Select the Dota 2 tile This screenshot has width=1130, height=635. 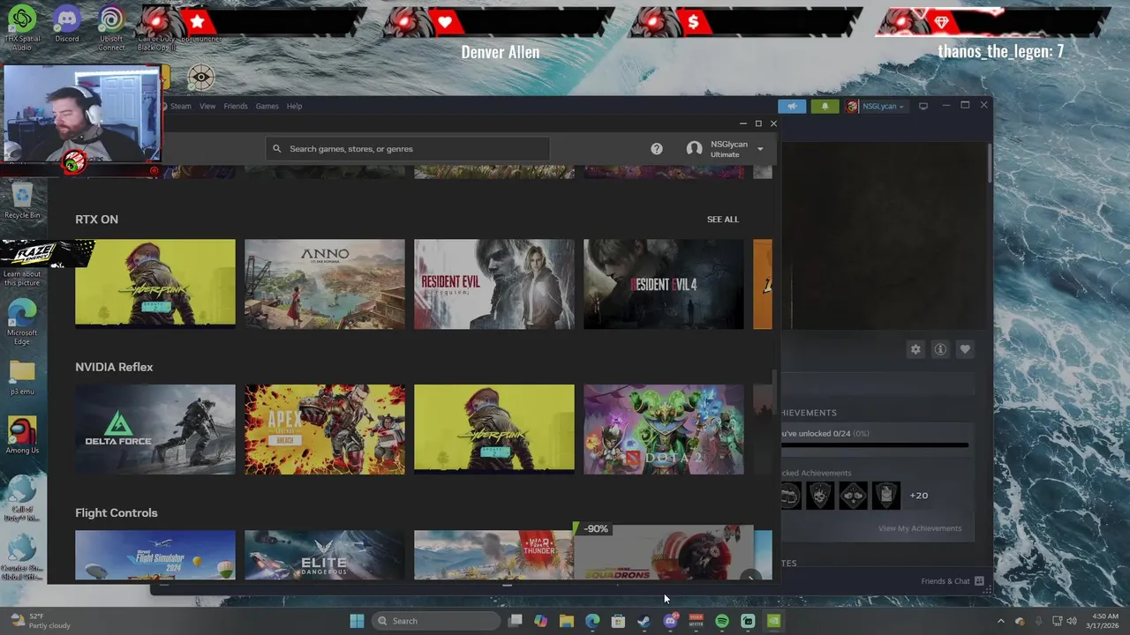click(x=664, y=430)
